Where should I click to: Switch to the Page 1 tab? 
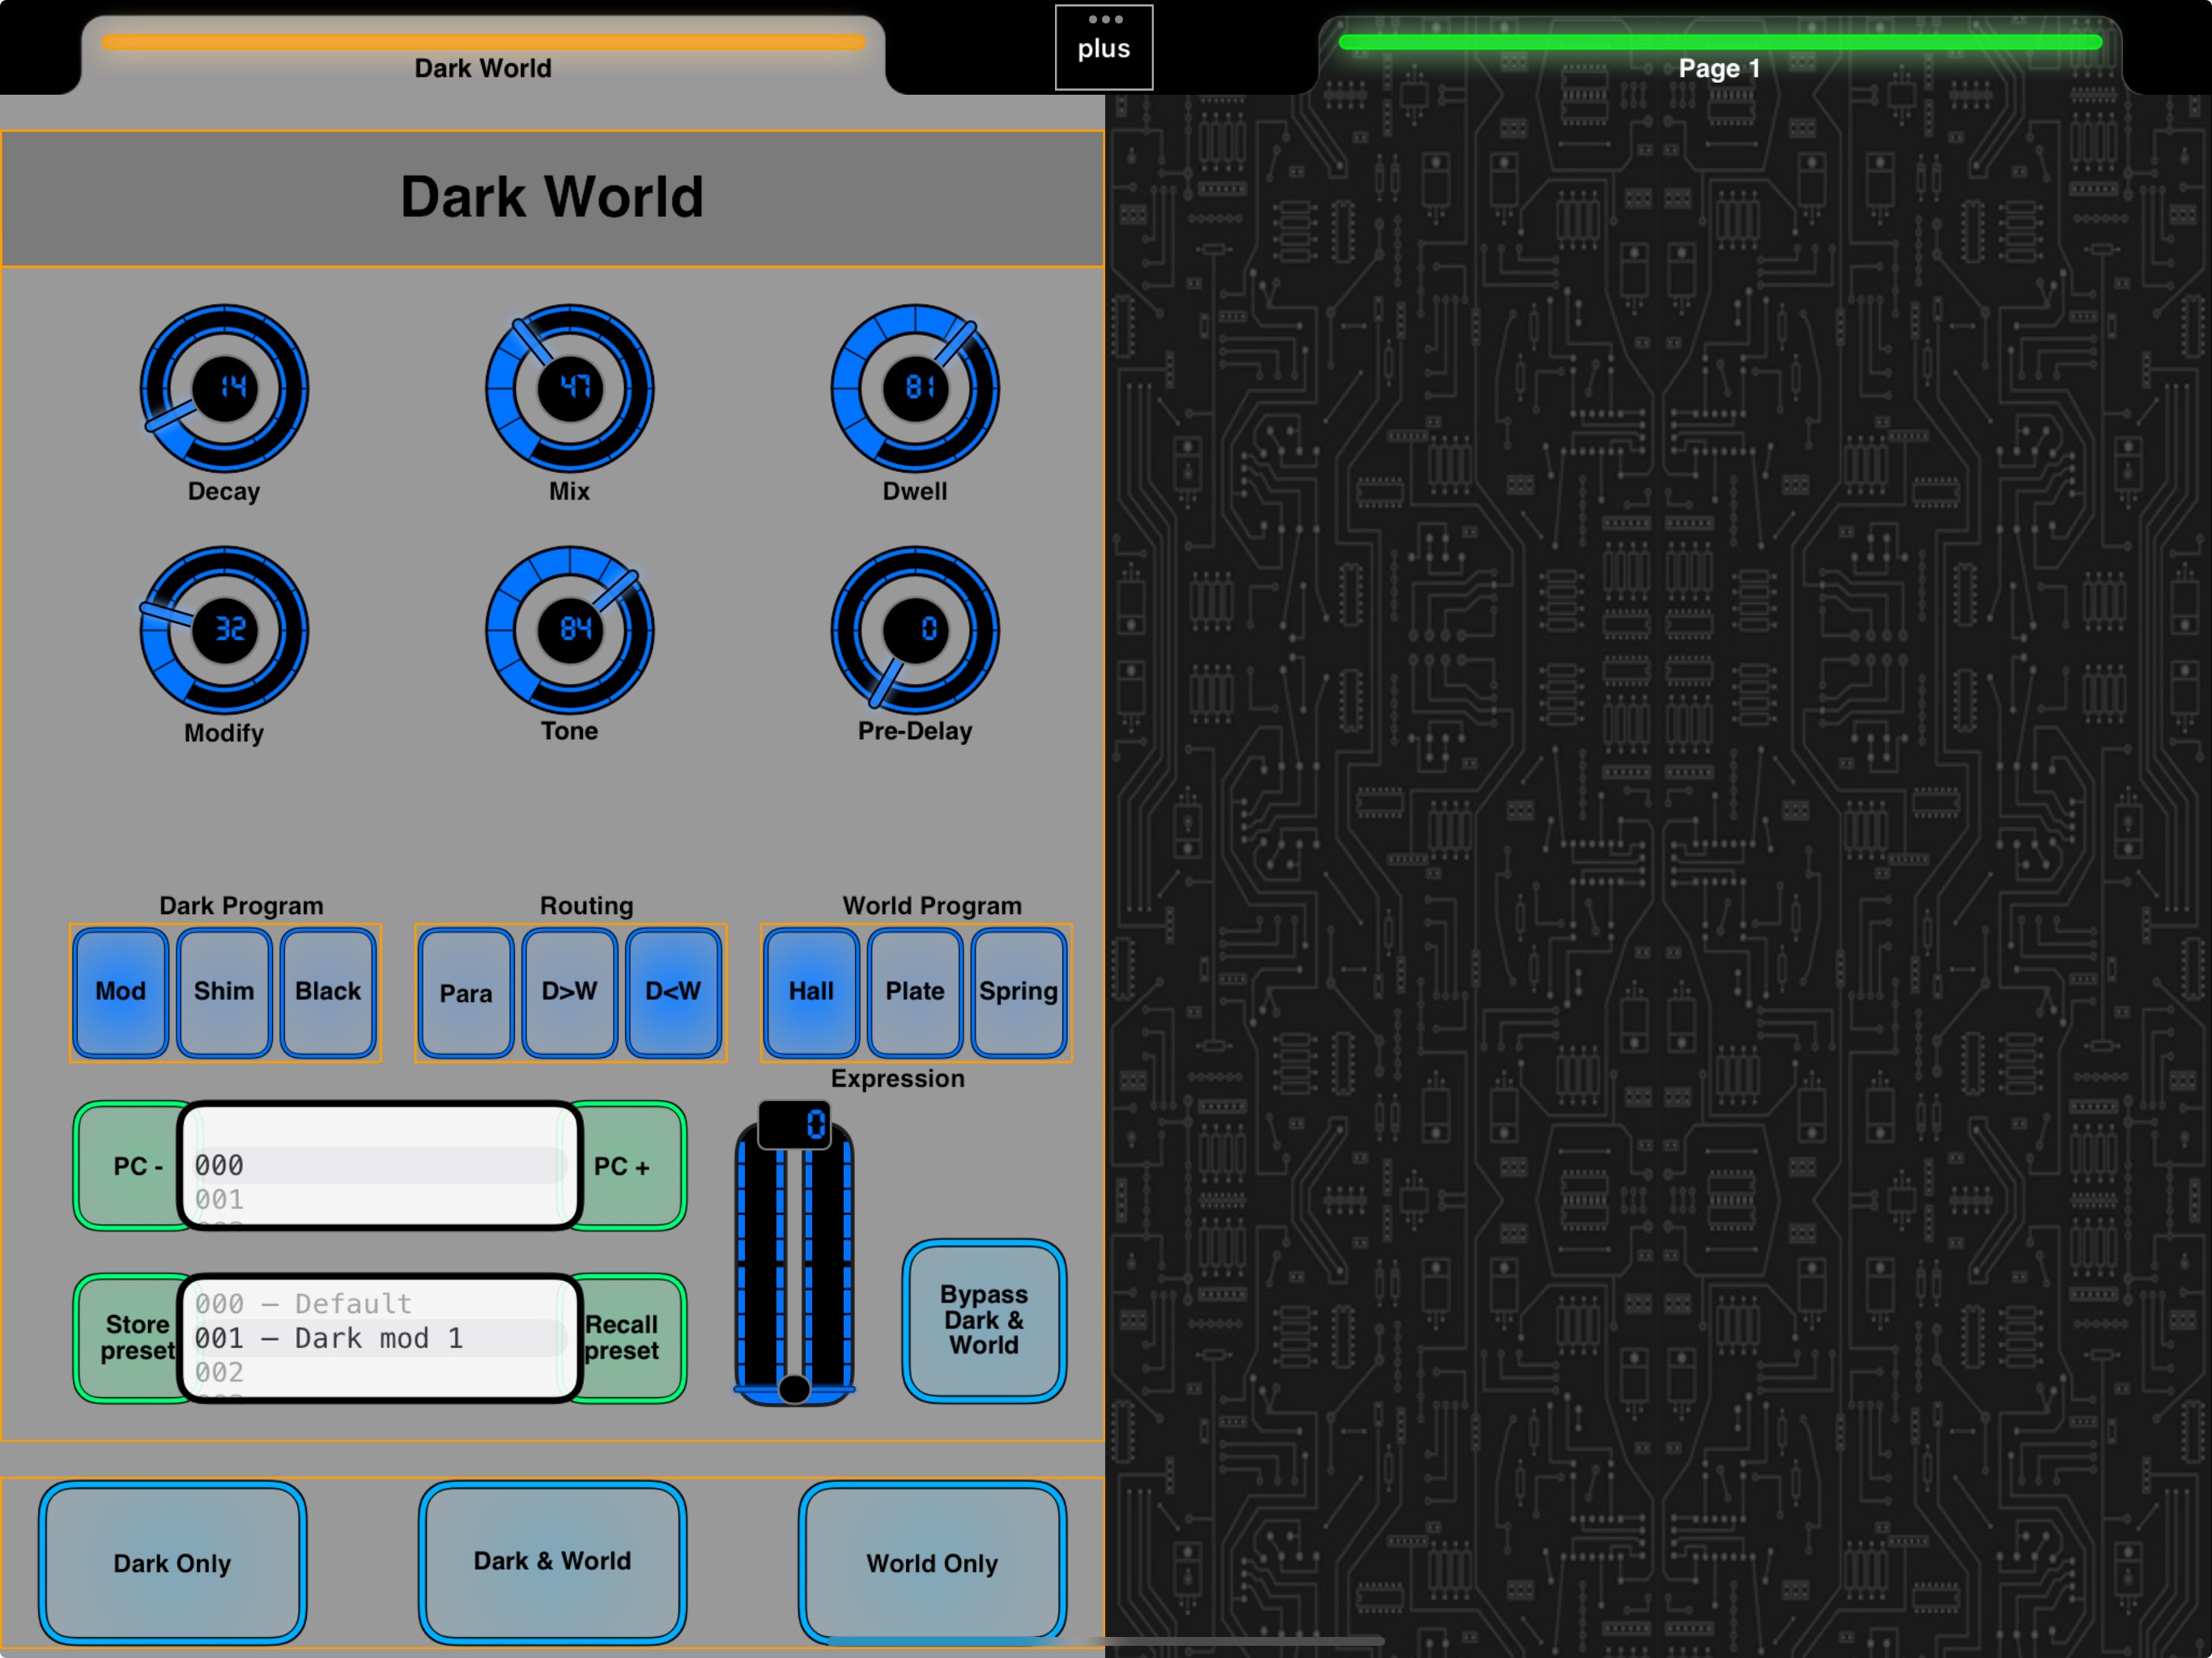click(x=1720, y=55)
